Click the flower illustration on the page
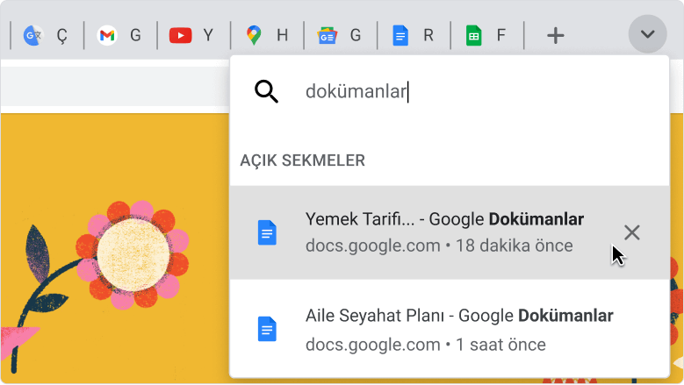The height and width of the screenshot is (385, 684). (x=132, y=253)
